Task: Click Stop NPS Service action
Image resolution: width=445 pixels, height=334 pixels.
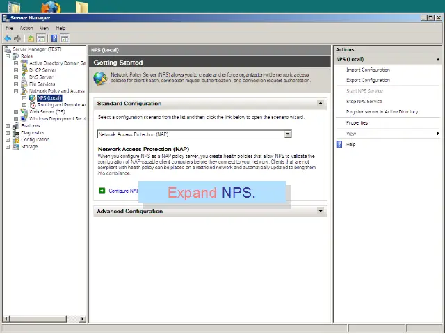Action: (364, 101)
